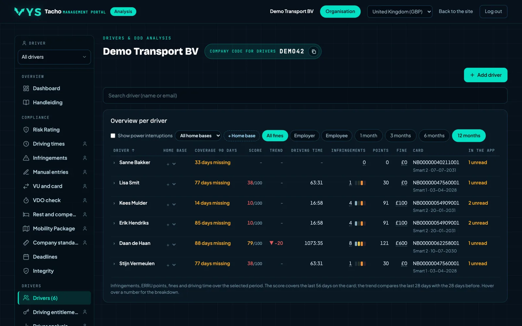Click the VYS logo
This screenshot has width=522, height=326.
[x=28, y=12]
